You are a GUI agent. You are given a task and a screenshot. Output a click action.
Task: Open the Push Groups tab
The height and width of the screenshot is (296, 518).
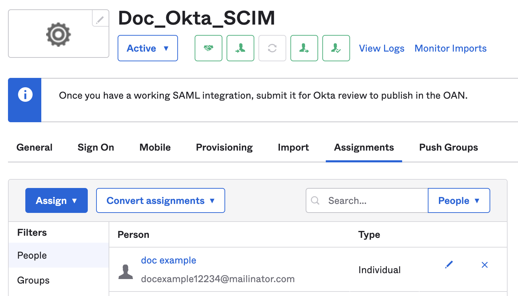448,147
